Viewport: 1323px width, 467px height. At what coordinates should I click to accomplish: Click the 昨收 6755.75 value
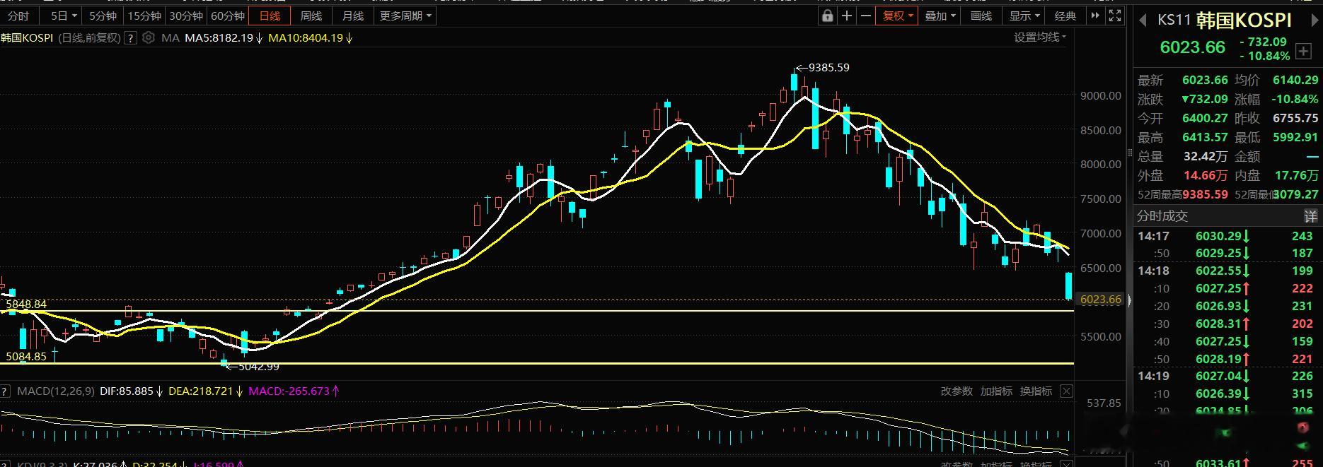1295,119
